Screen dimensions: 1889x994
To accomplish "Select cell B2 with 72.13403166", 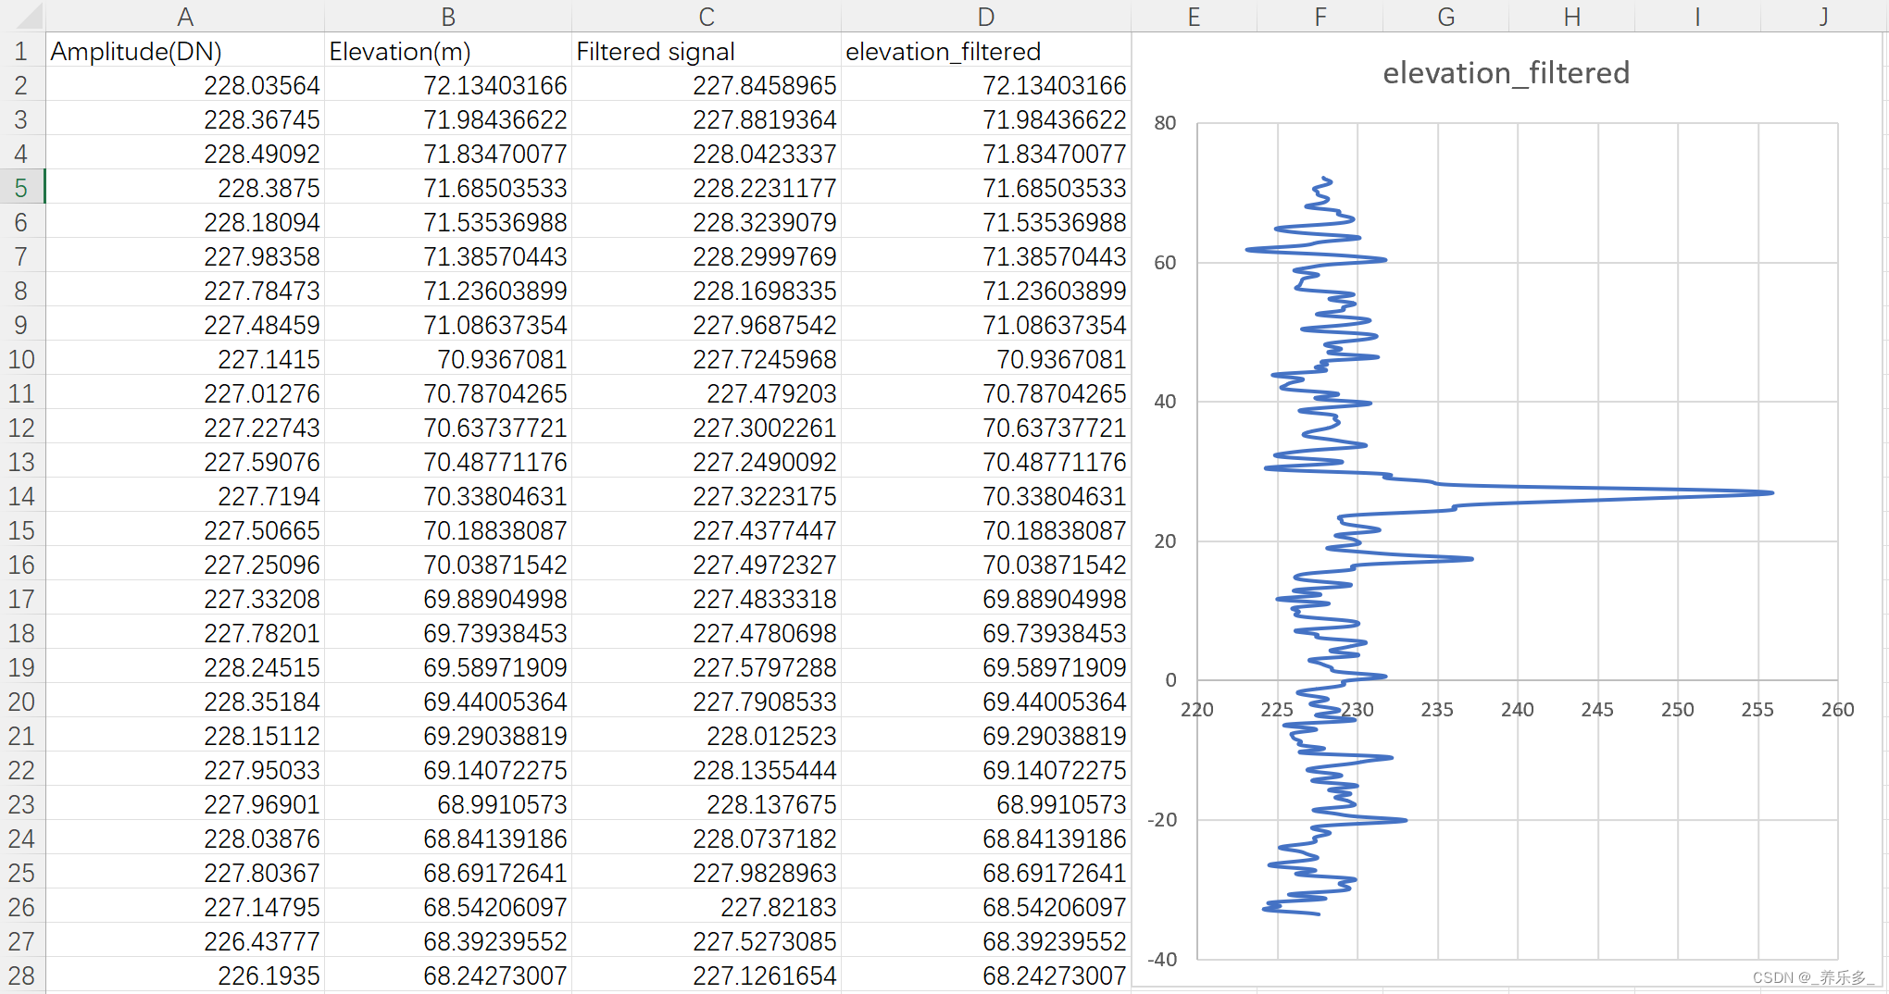I will 448,85.
